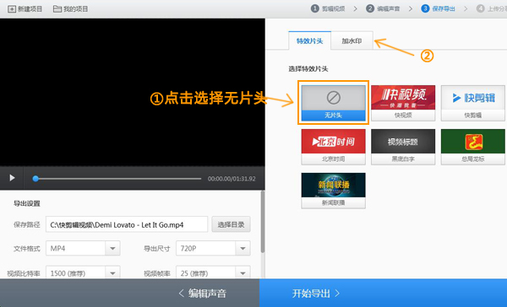Click the 导出设置 heading text
The image size is (507, 307).
[x=27, y=203]
